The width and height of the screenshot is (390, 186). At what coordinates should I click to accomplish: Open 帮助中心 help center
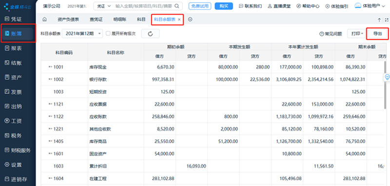click(x=308, y=6)
